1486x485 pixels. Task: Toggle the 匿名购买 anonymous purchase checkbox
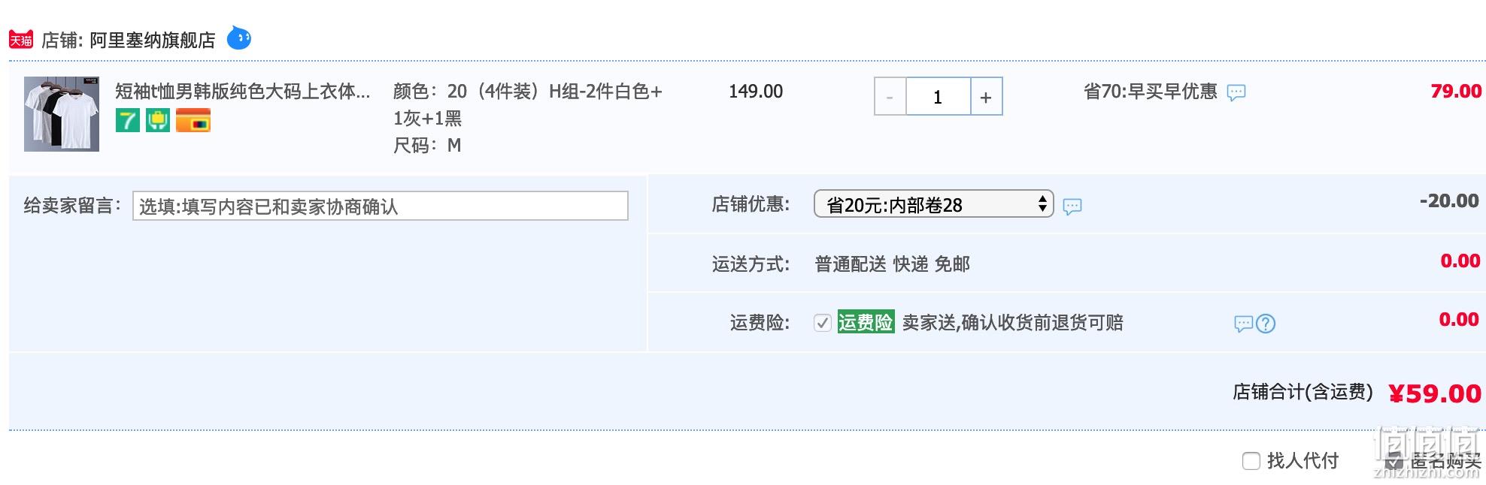click(x=1394, y=461)
